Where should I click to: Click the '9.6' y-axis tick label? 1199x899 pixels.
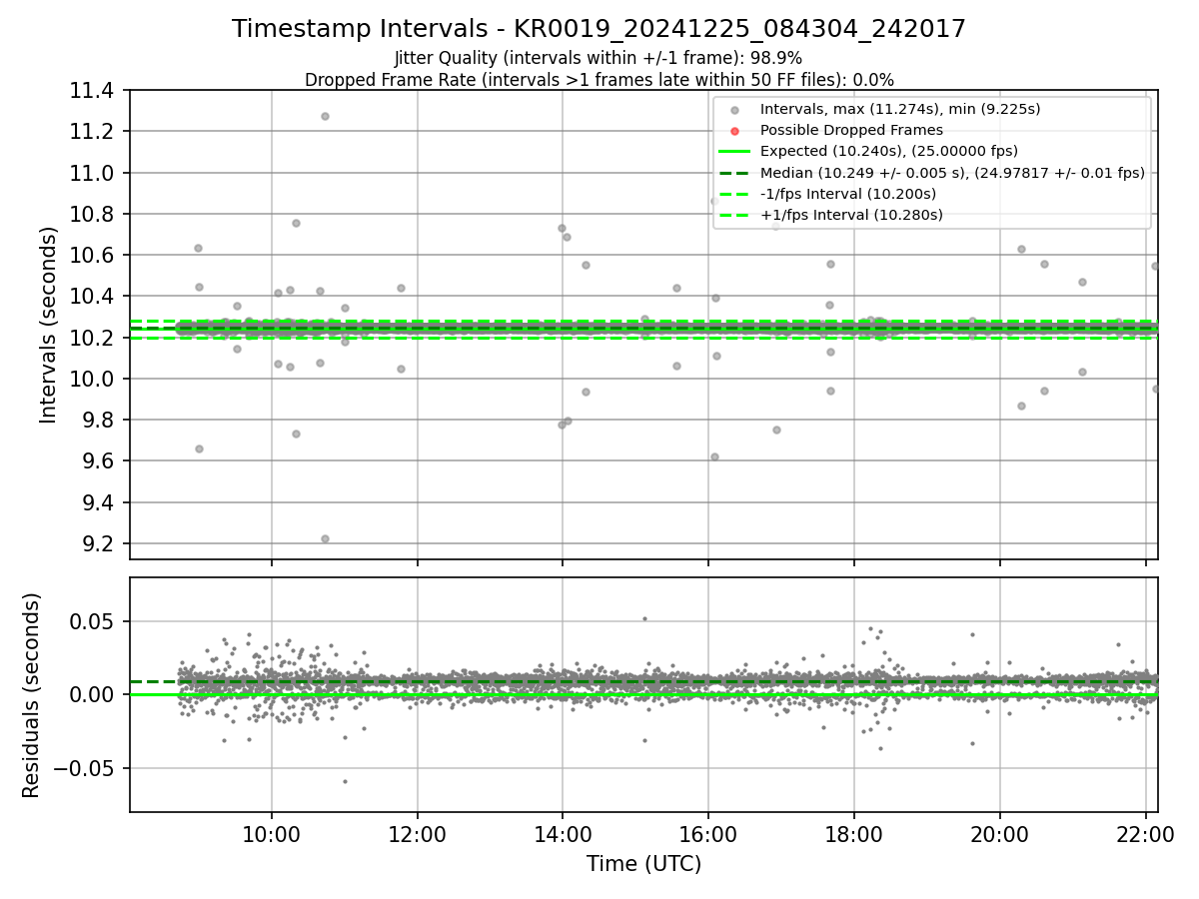click(100, 461)
